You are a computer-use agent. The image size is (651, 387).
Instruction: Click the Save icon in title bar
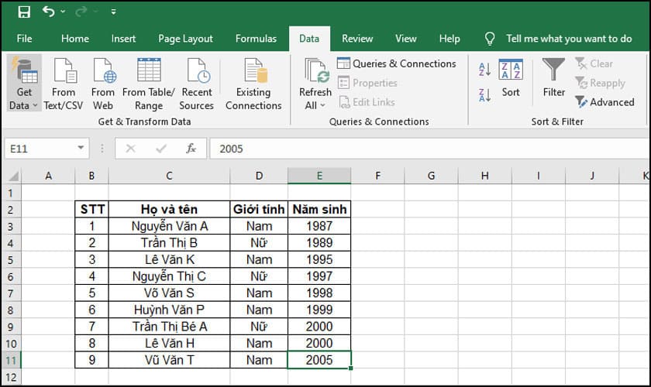(23, 12)
